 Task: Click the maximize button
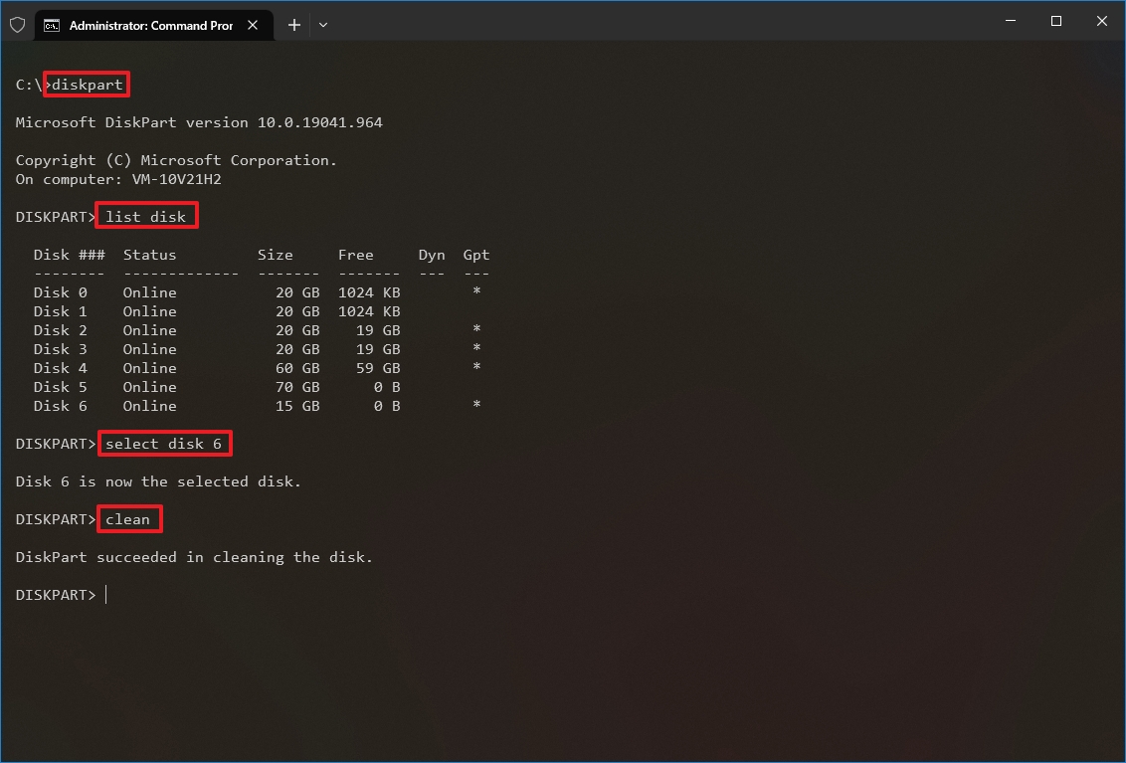click(1056, 21)
